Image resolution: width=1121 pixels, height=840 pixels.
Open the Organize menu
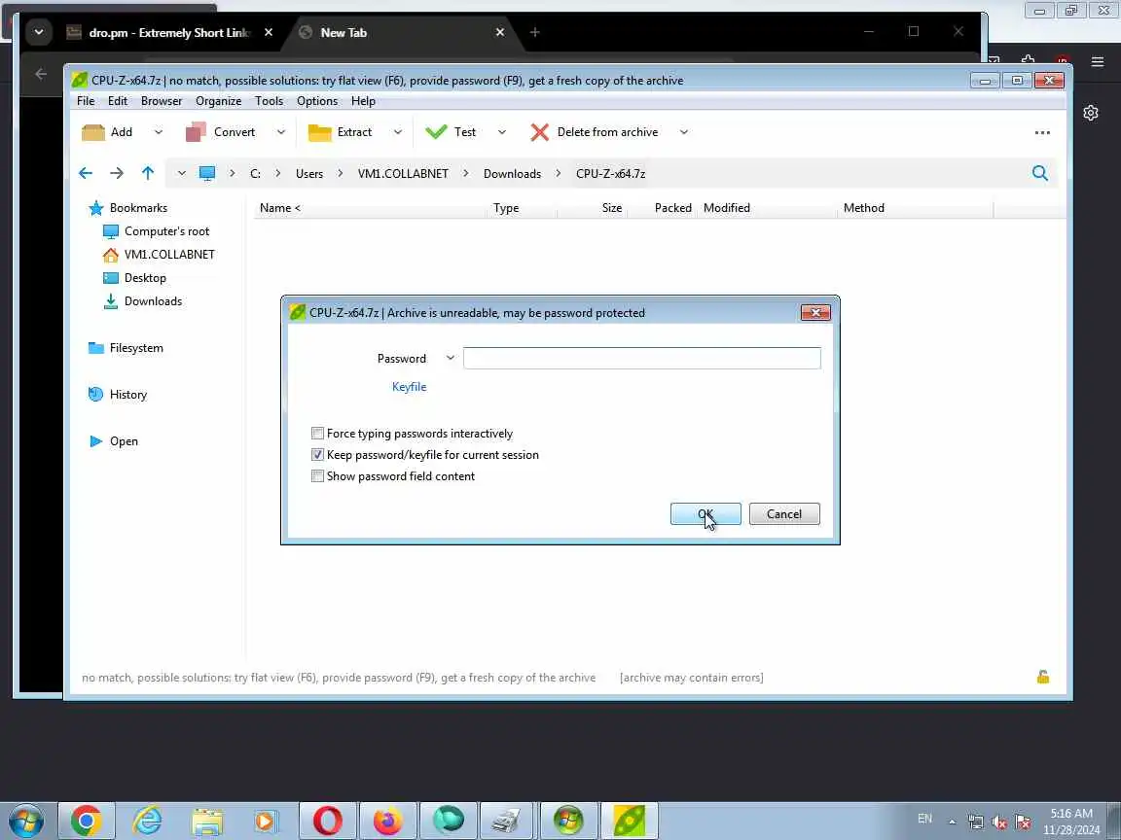click(x=219, y=101)
